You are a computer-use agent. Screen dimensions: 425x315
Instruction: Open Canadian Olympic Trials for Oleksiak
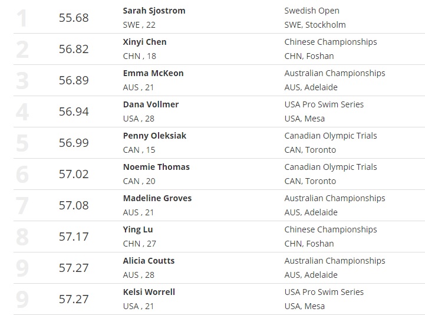[331, 136]
